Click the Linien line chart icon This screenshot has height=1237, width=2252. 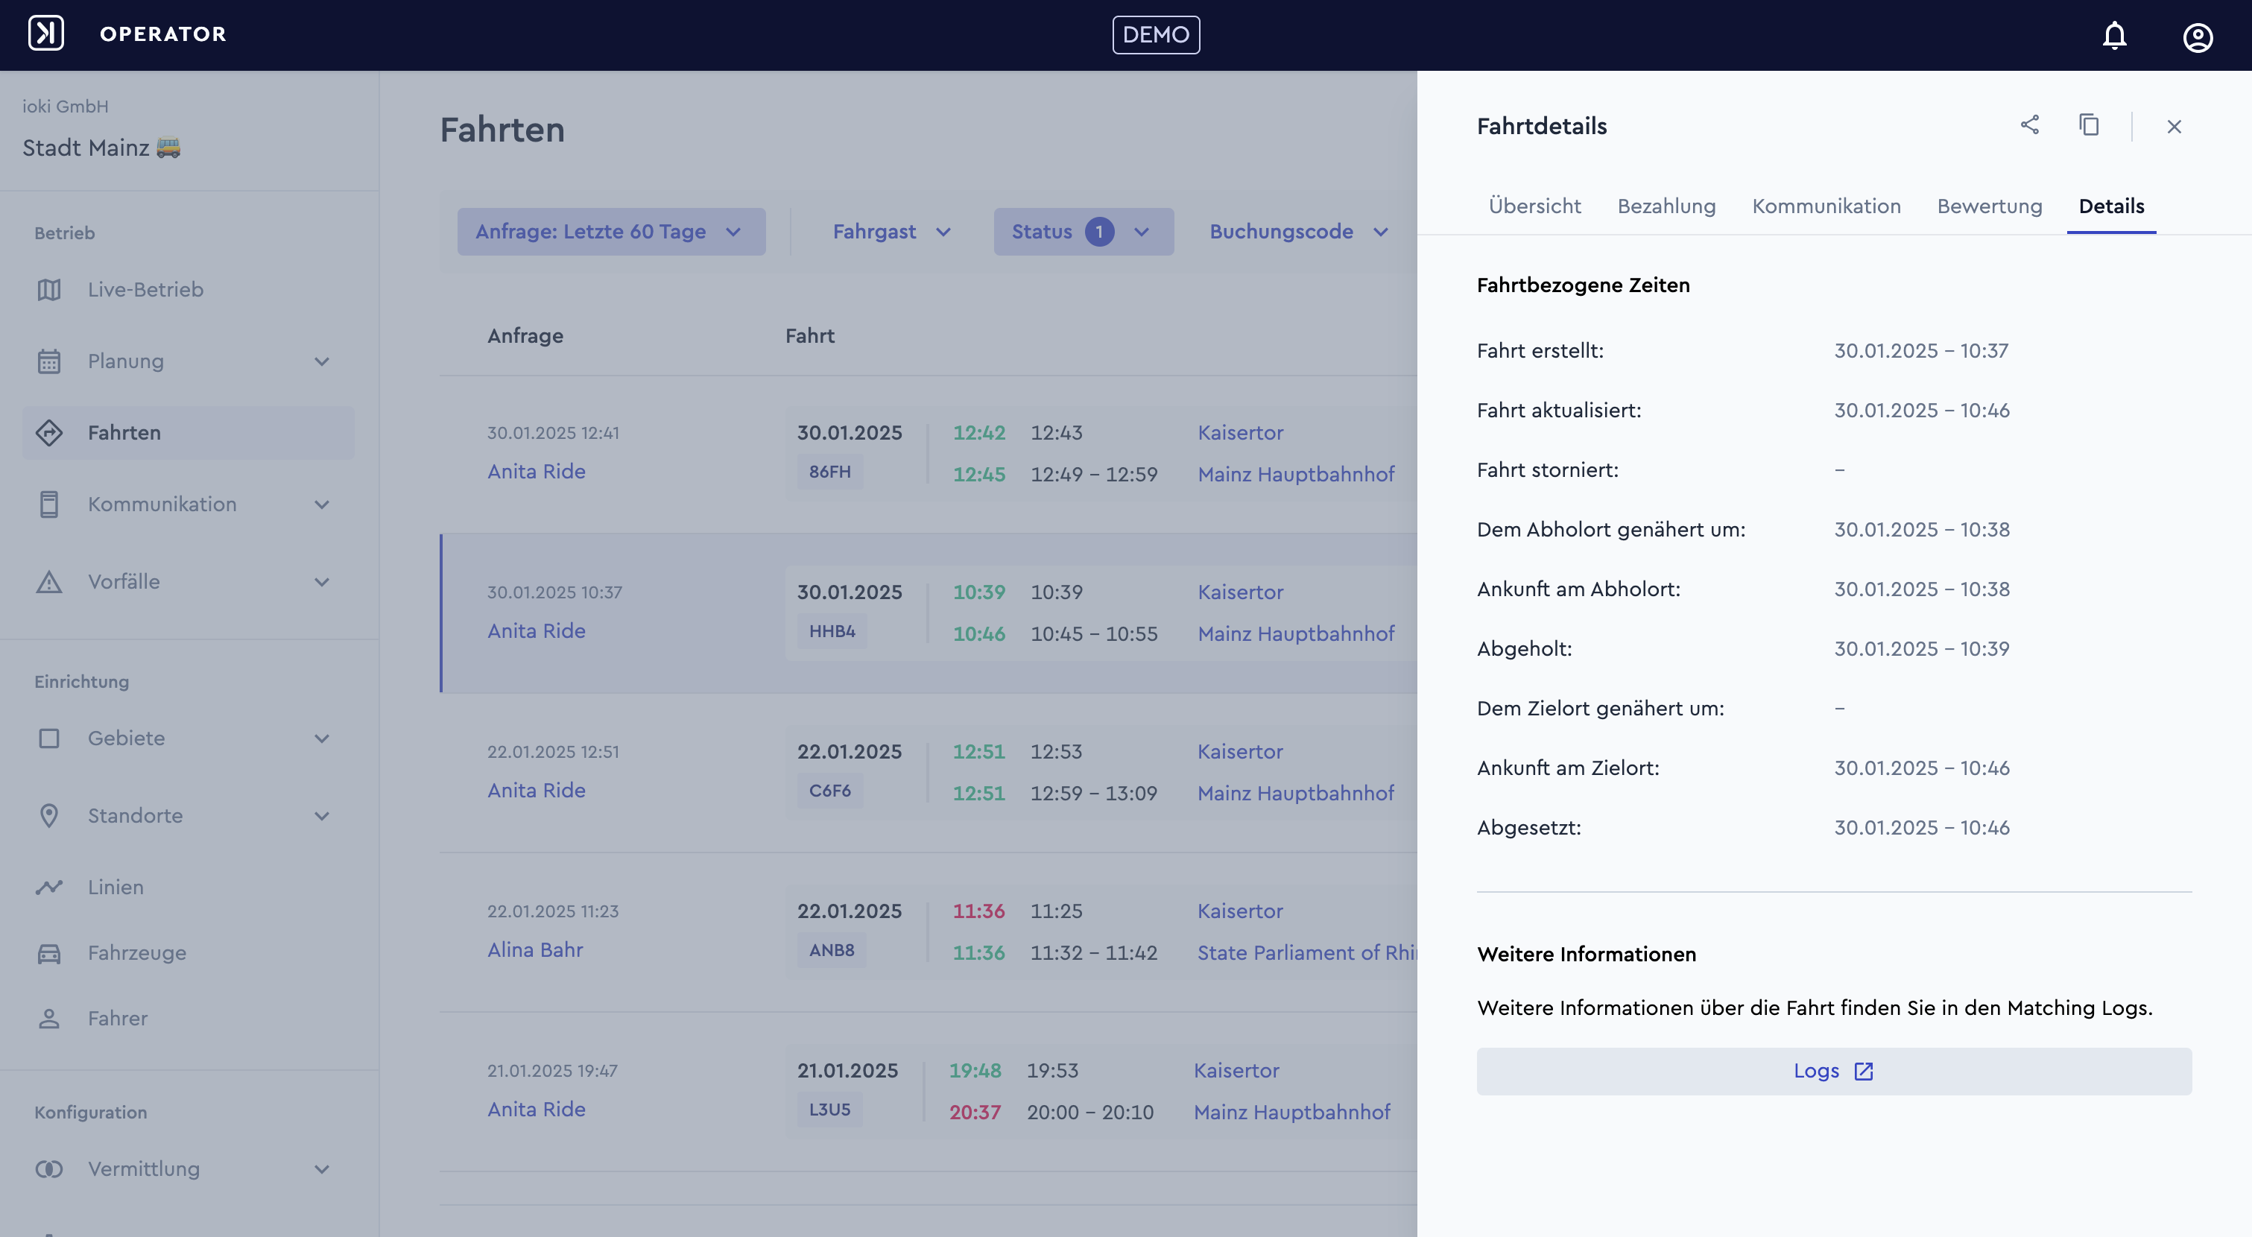(49, 887)
